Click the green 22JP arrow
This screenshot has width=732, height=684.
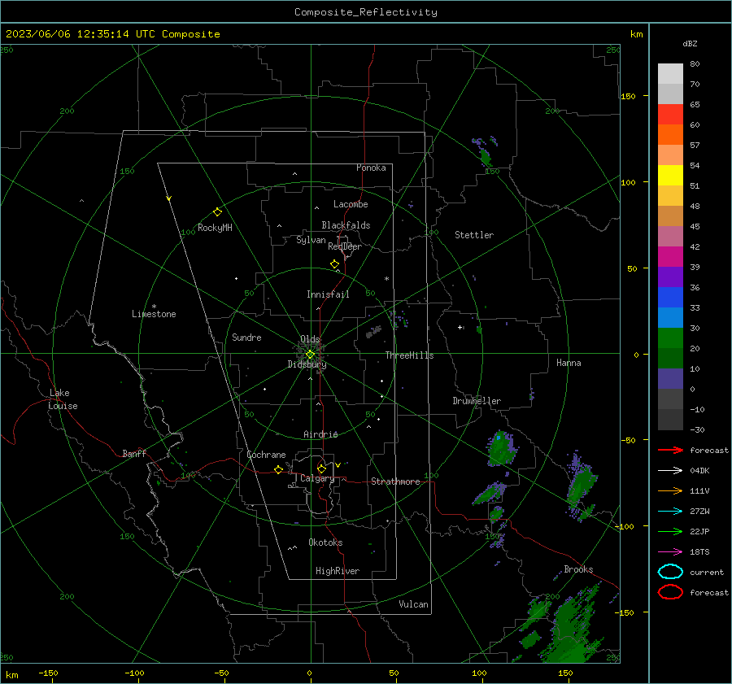pyautogui.click(x=670, y=531)
